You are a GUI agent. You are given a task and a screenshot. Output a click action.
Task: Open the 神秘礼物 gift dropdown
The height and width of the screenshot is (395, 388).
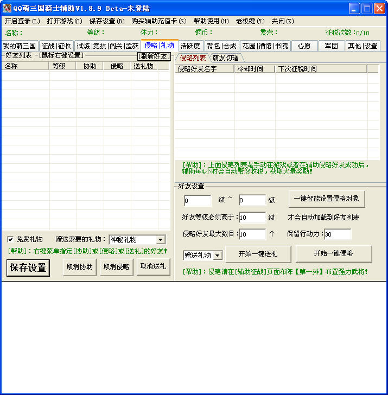pyautogui.click(x=137, y=240)
